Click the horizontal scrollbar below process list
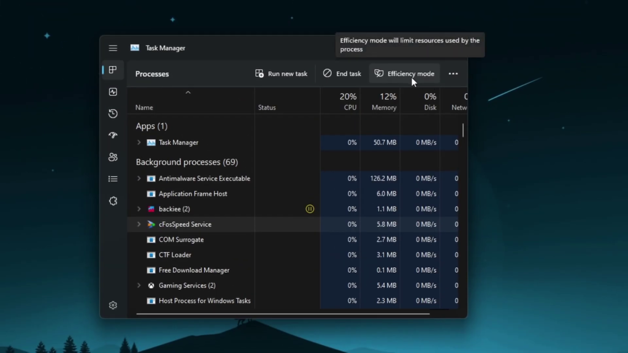628x353 pixels. (x=283, y=314)
